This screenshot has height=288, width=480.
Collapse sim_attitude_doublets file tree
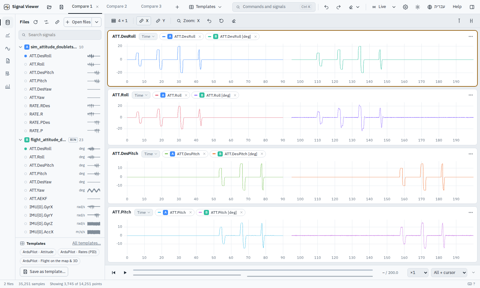(20, 47)
